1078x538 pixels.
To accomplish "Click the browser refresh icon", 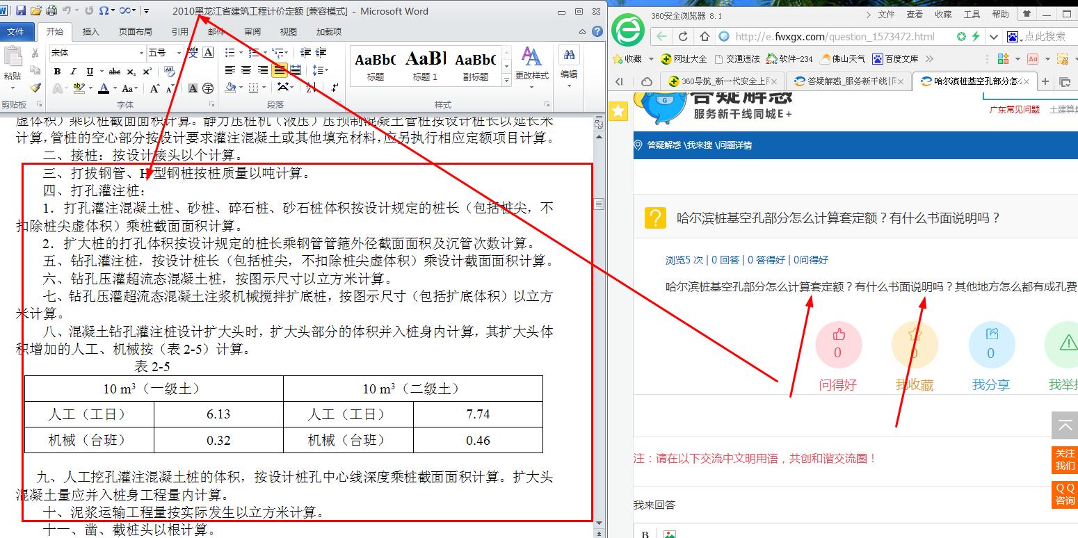I will tap(683, 37).
